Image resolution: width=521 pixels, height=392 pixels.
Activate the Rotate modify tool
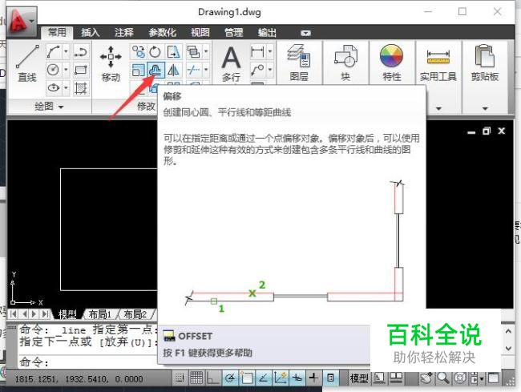pyautogui.click(x=155, y=52)
